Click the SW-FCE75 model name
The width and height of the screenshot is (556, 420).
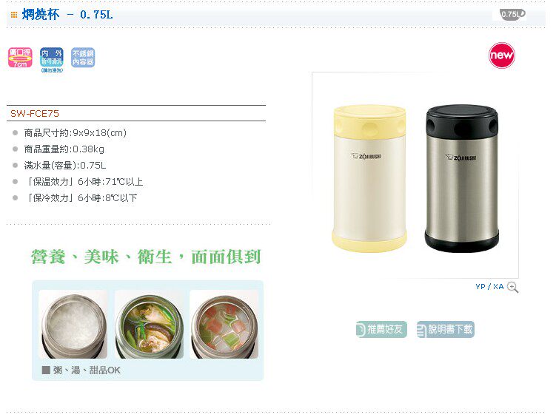click(x=35, y=114)
